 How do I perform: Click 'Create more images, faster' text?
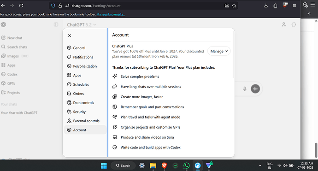tap(142, 97)
